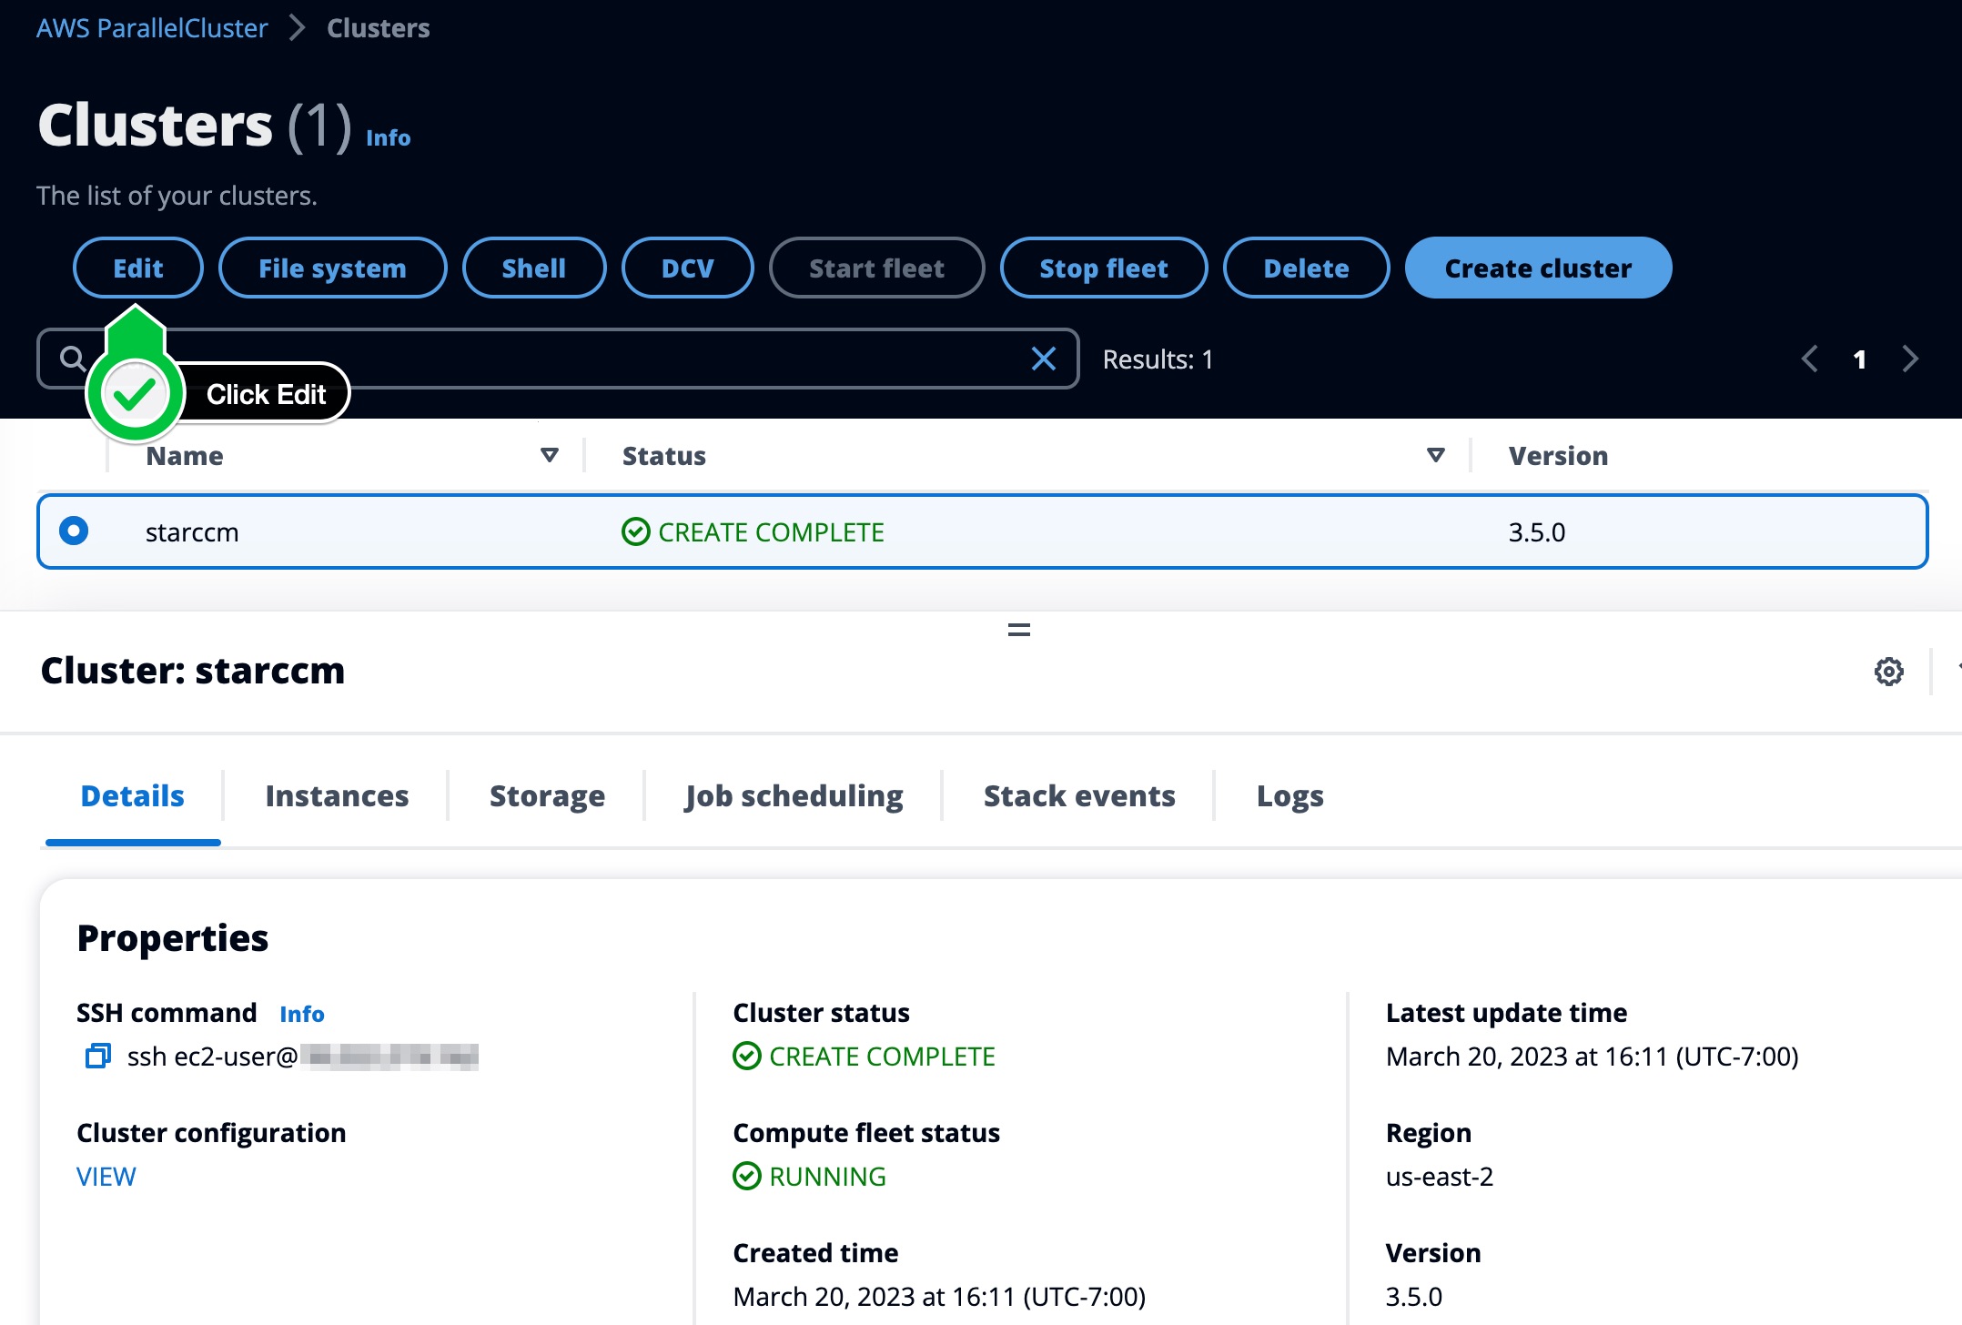
Task: Go to the previous results page
Action: tap(1809, 359)
